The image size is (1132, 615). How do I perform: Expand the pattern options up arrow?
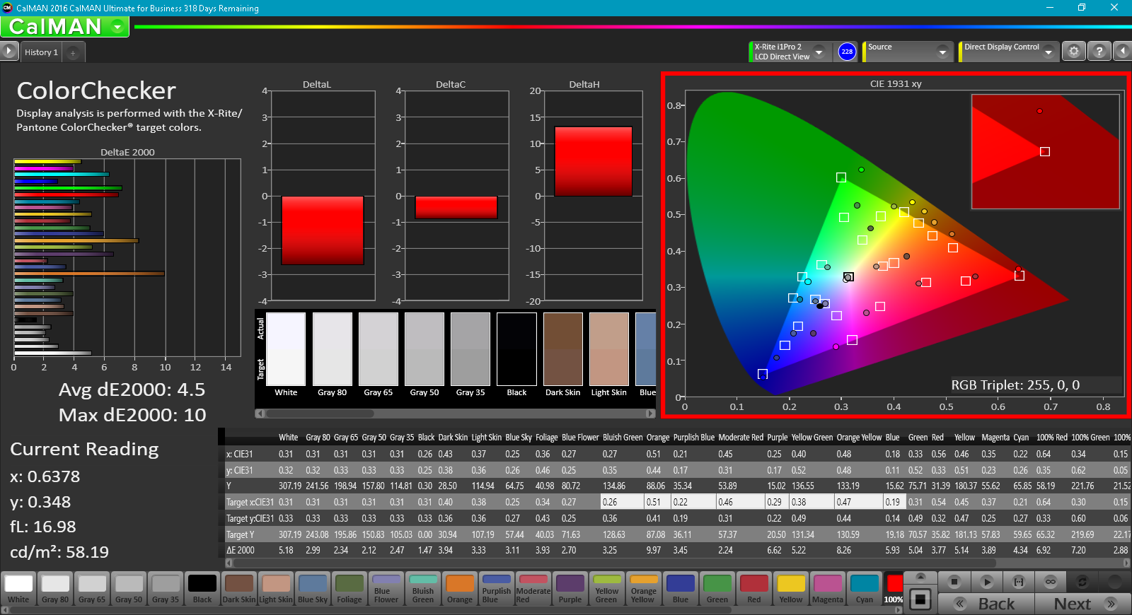920,578
